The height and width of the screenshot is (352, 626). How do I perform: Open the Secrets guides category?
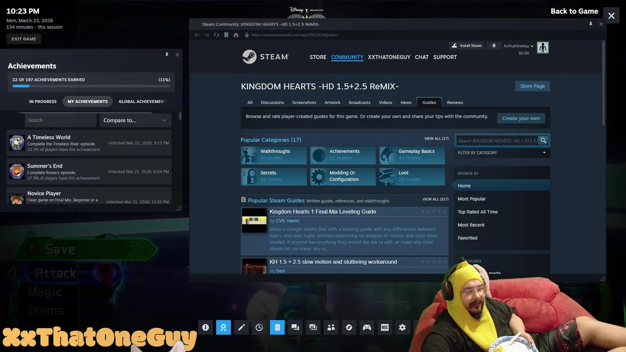tap(274, 176)
